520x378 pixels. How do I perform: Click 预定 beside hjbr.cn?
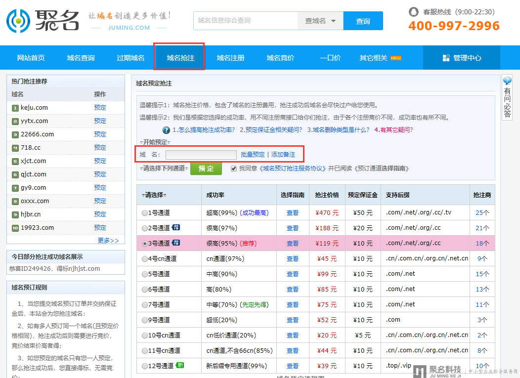[100, 214]
